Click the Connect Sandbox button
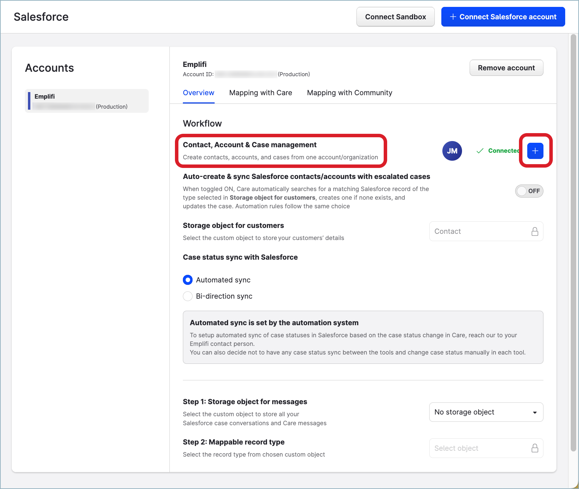 (395, 17)
